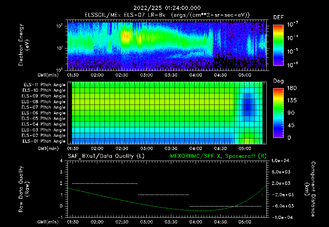Click the plot title timestamp 2022/225 01:24:00.000

(167, 8)
